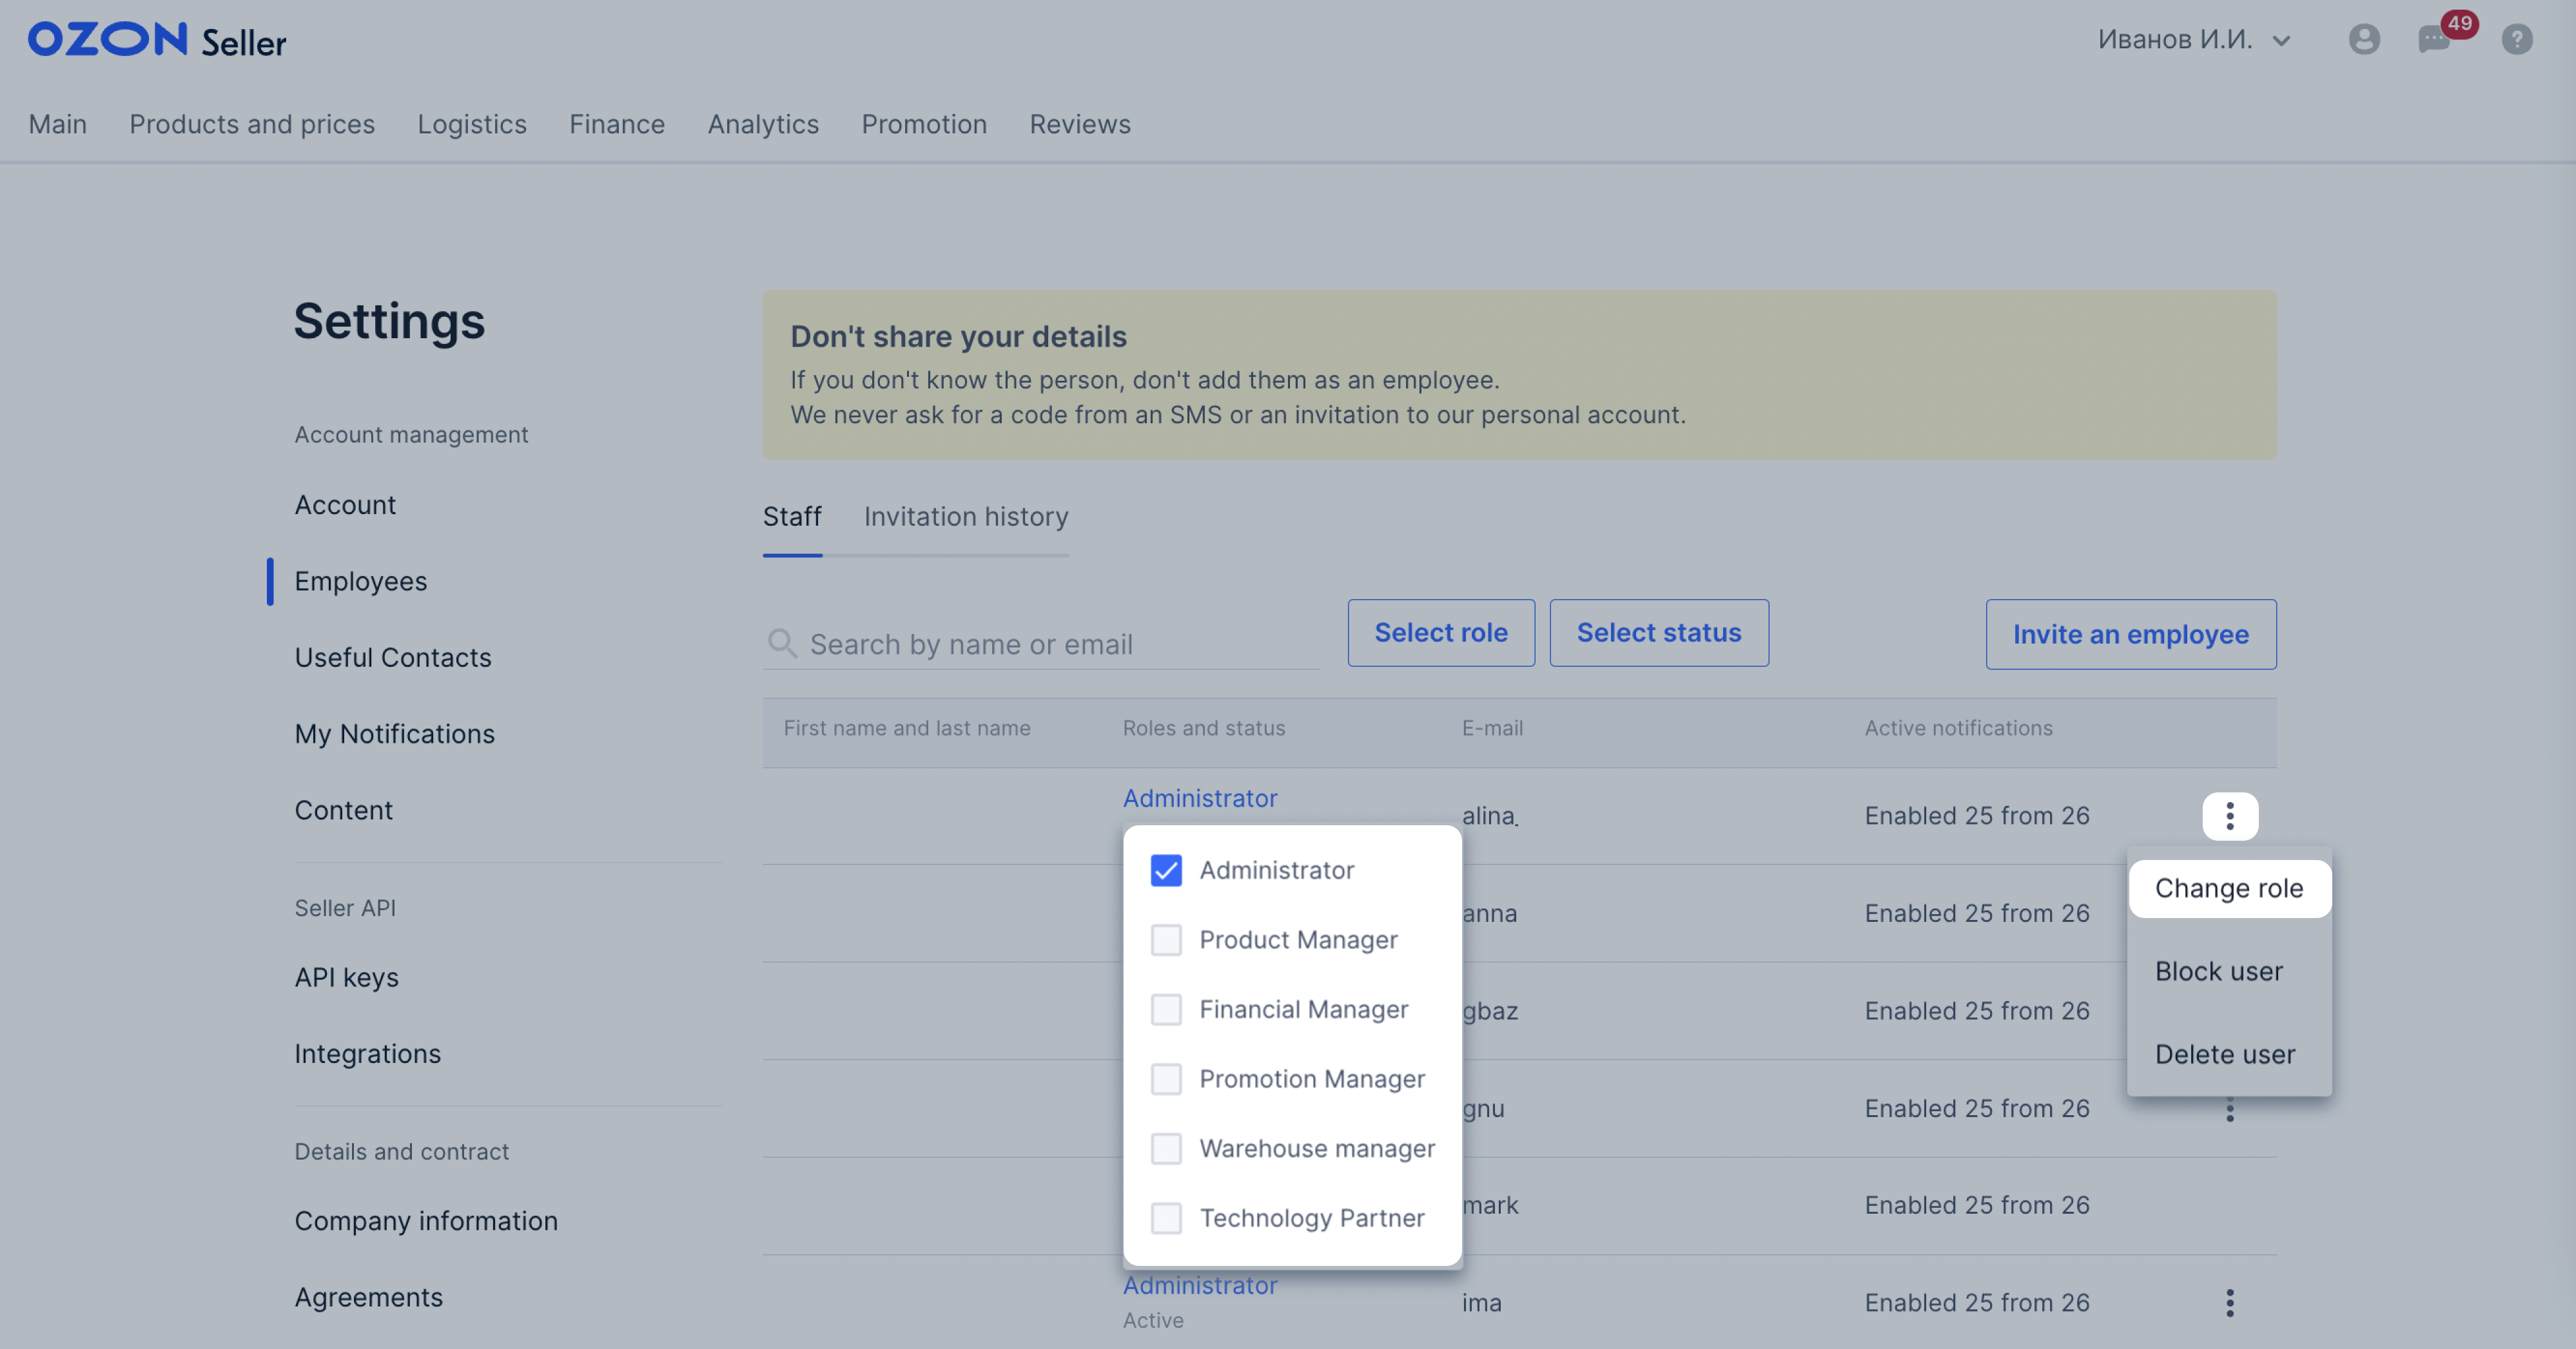Image resolution: width=2576 pixels, height=1349 pixels.
Task: Choose Change role from the context menu
Action: click(2230, 888)
